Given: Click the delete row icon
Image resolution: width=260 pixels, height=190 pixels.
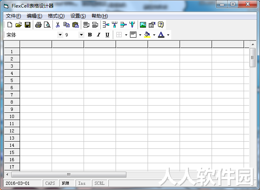Looking at the screenshot, I should click(x=124, y=25).
